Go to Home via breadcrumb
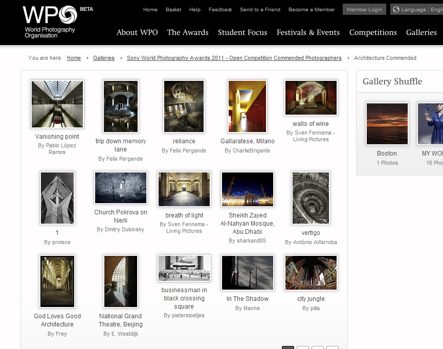The image size is (443, 349). 74,58
